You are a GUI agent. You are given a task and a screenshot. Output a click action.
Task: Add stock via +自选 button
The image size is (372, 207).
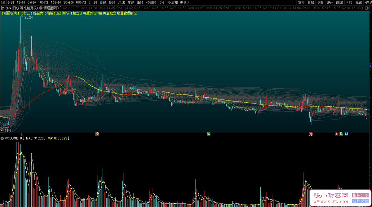coord(368,2)
